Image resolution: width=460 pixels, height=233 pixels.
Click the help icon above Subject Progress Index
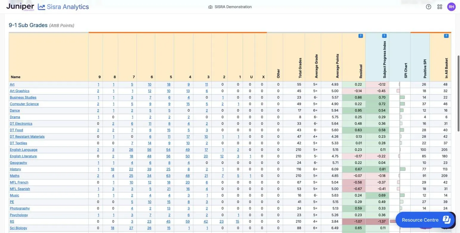(384, 36)
